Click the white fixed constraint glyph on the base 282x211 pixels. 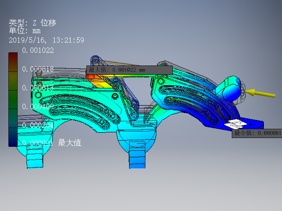coord(236,124)
